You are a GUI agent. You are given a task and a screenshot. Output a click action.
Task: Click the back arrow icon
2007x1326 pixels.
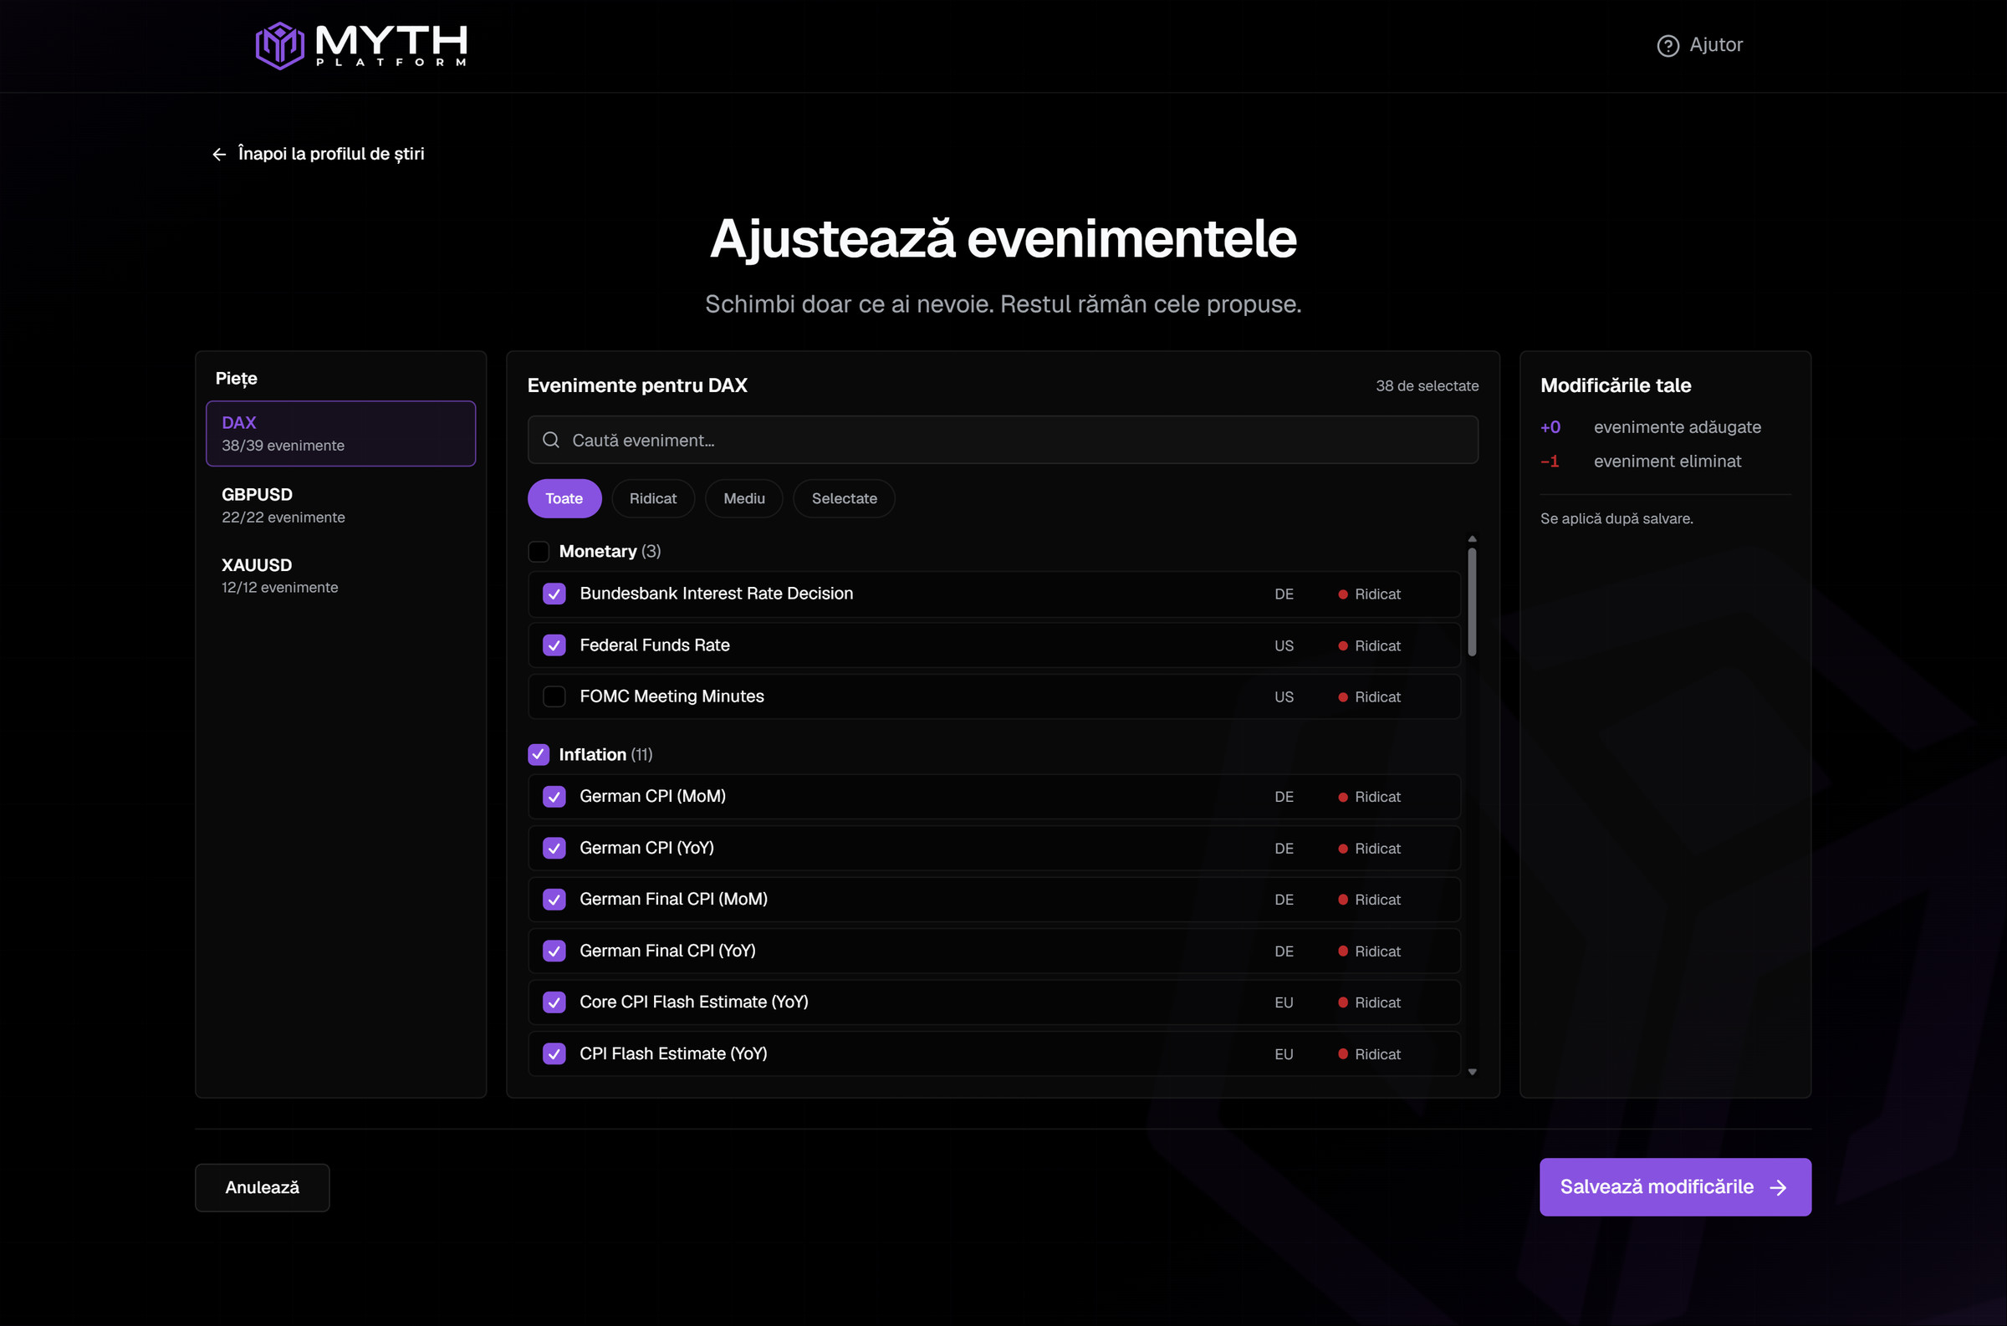219,154
